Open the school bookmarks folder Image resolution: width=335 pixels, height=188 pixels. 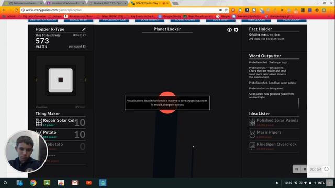pyautogui.click(x=9, y=16)
